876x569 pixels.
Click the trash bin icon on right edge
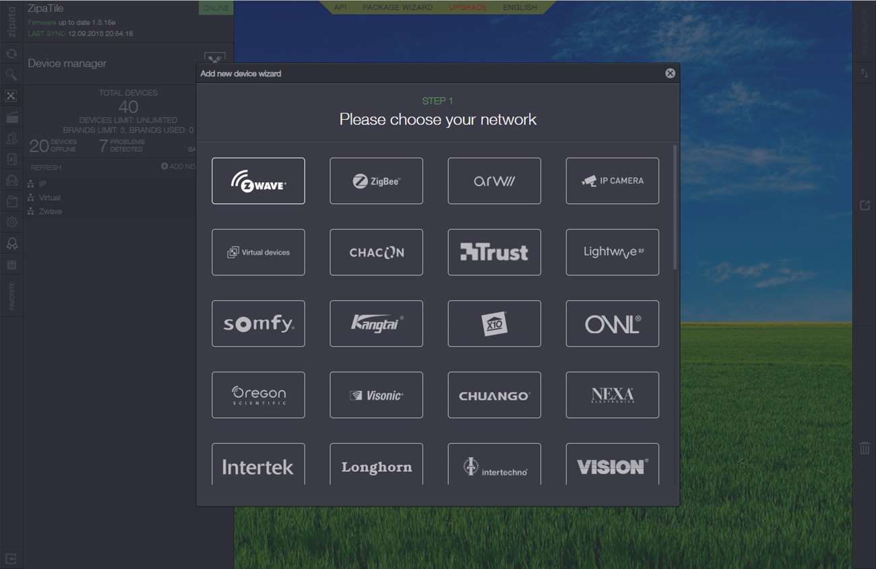[865, 448]
